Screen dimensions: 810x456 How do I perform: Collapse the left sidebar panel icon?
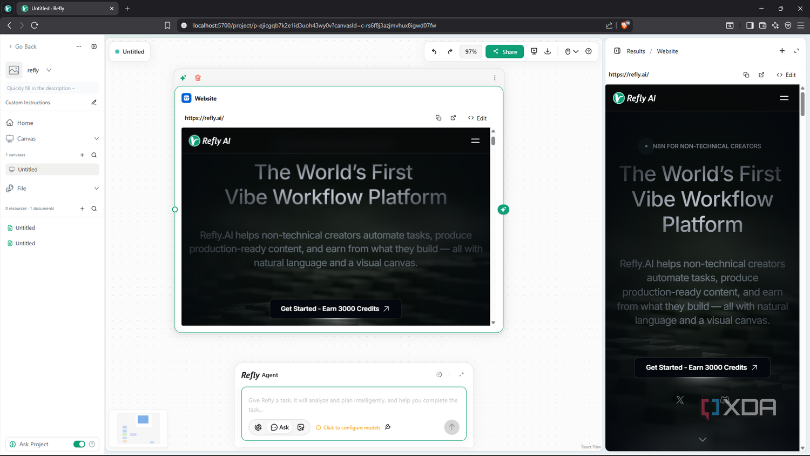[x=94, y=46]
